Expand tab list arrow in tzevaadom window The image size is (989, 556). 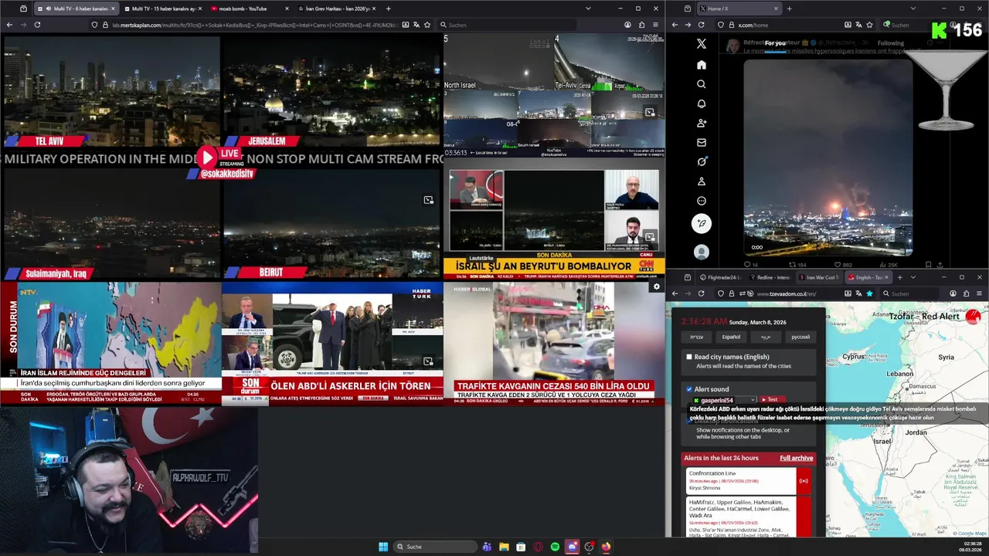point(913,277)
